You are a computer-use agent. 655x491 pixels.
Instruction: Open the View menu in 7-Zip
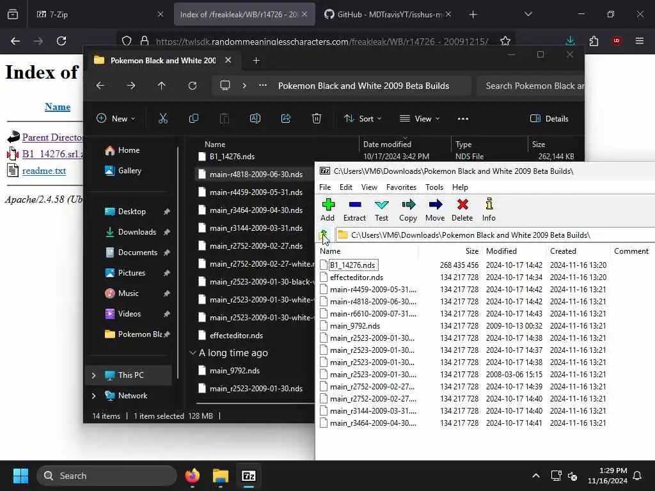(x=369, y=187)
